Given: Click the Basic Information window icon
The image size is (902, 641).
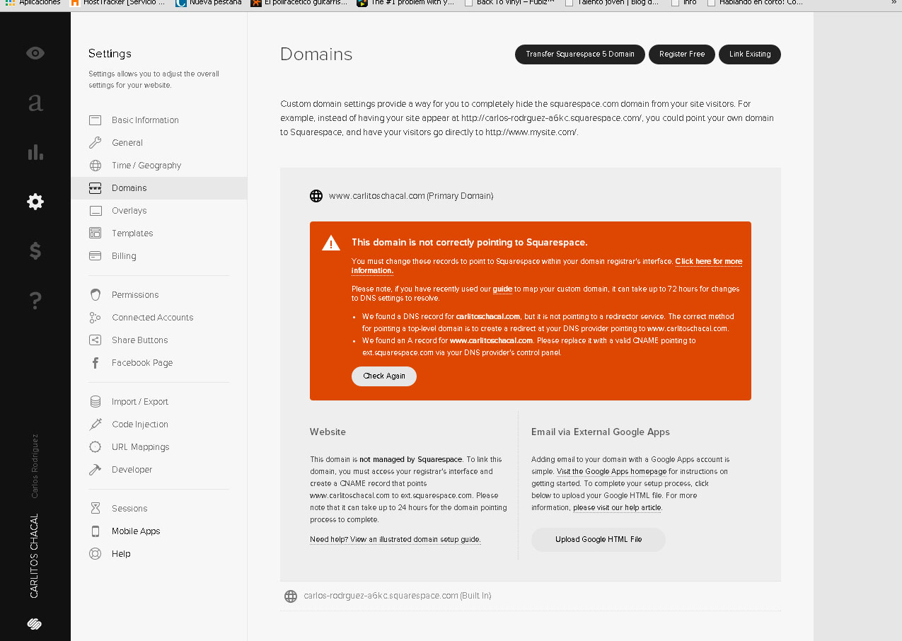Looking at the screenshot, I should coord(96,120).
